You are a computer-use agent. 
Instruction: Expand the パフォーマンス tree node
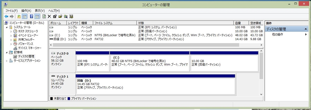pos(11,44)
